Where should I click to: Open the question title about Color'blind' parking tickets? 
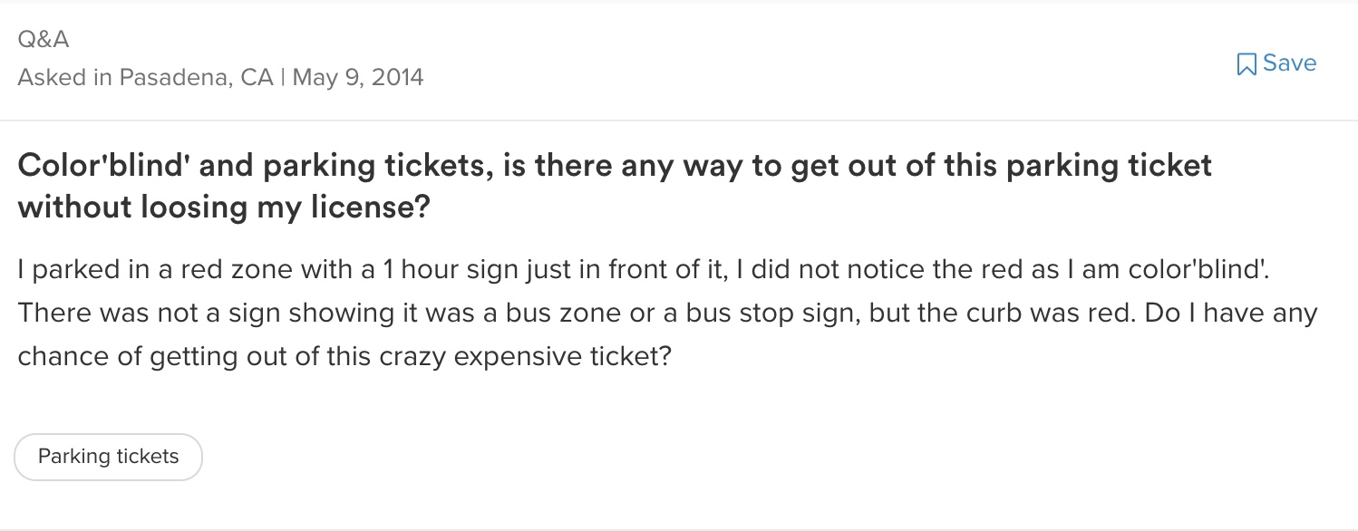click(x=615, y=187)
